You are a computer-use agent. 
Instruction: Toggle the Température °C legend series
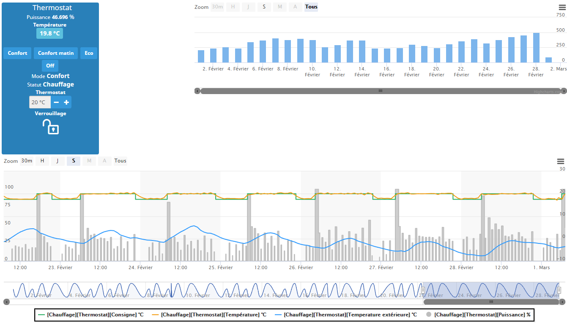(x=209, y=315)
